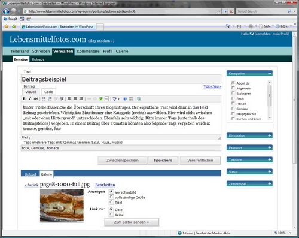
Task: Click the Print icon in IE toolbar
Action: coord(251,26)
